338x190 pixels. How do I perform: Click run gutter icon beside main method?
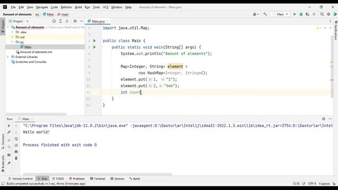coord(95,47)
